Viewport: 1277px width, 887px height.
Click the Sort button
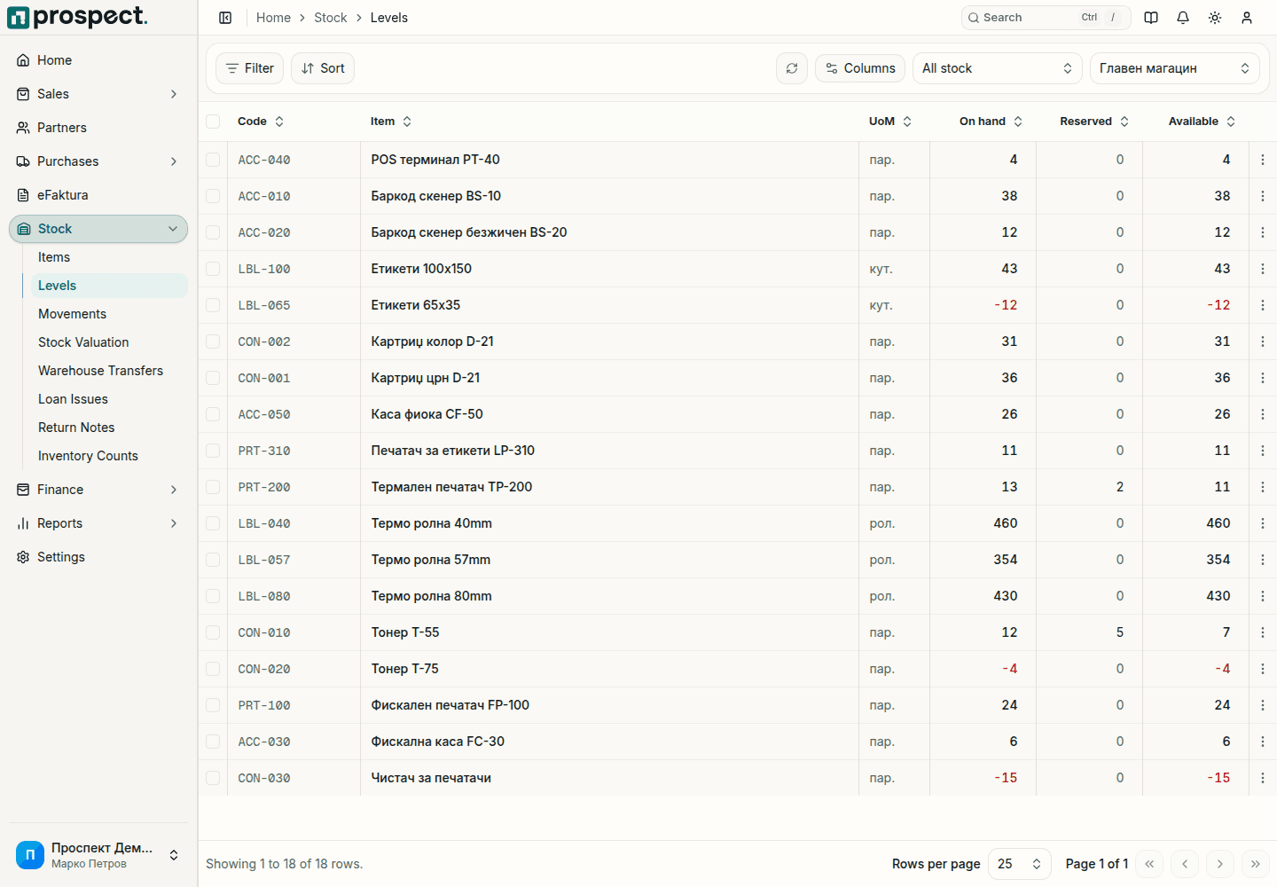coord(323,68)
